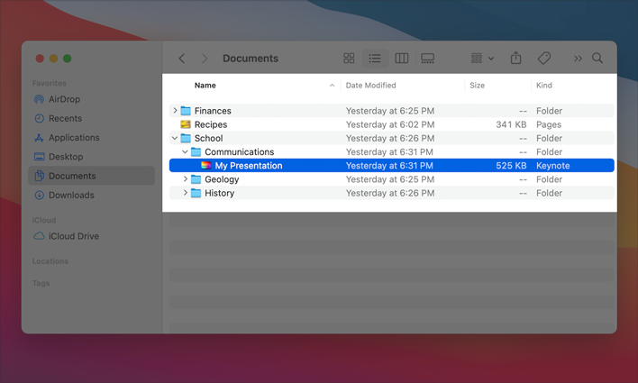
Task: Click the Locations sidebar heading
Action: [x=50, y=261]
